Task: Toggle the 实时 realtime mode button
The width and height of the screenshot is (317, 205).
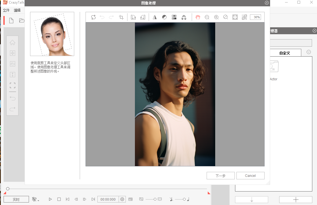Action: click(x=16, y=199)
